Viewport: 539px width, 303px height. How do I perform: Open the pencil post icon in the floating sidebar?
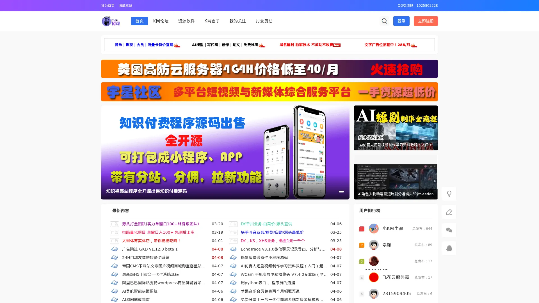tap(449, 212)
